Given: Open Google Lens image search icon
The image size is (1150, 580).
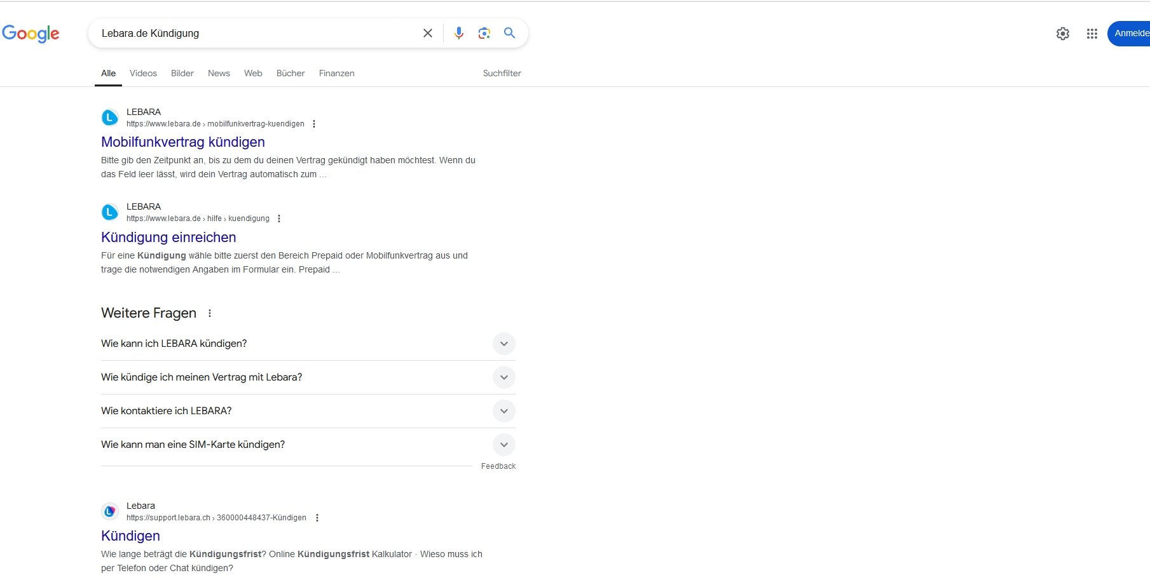Looking at the screenshot, I should pyautogui.click(x=484, y=33).
